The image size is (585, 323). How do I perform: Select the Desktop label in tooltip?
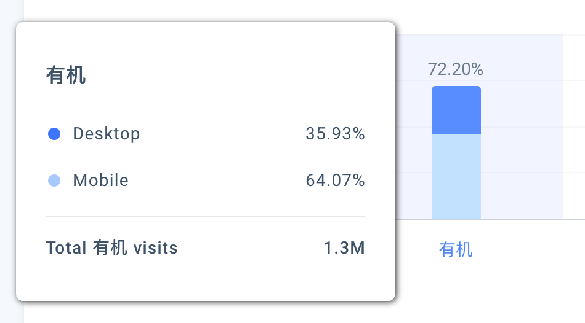107,134
